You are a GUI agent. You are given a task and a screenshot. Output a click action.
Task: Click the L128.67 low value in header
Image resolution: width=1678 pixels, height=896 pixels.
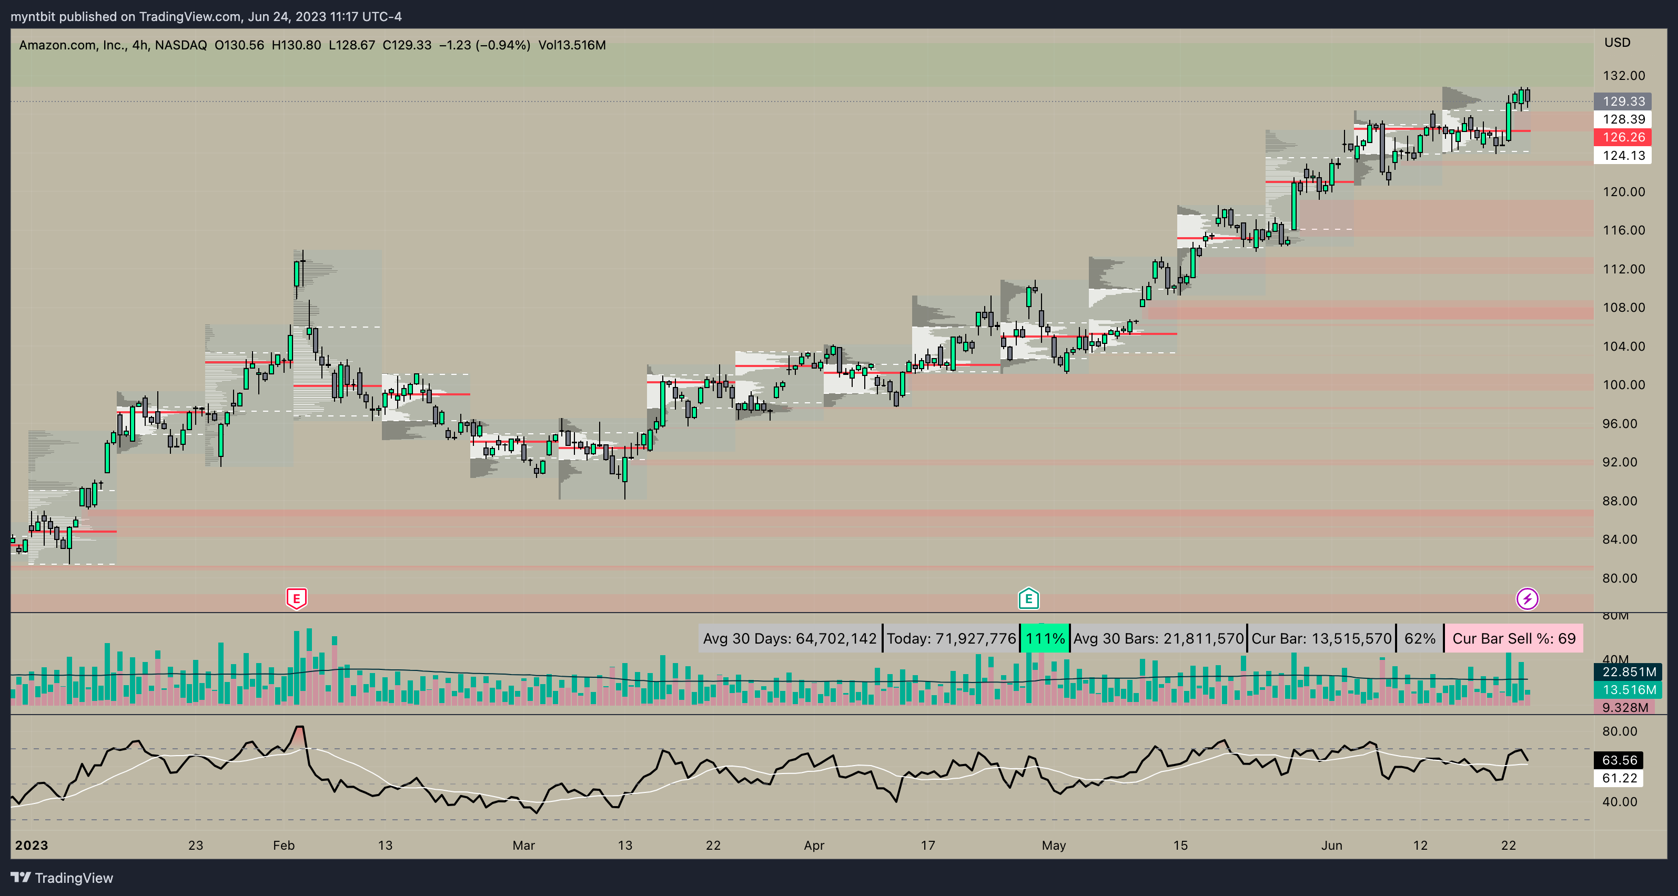click(352, 45)
